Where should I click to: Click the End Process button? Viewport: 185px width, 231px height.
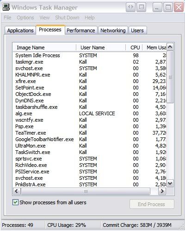pos(152,204)
